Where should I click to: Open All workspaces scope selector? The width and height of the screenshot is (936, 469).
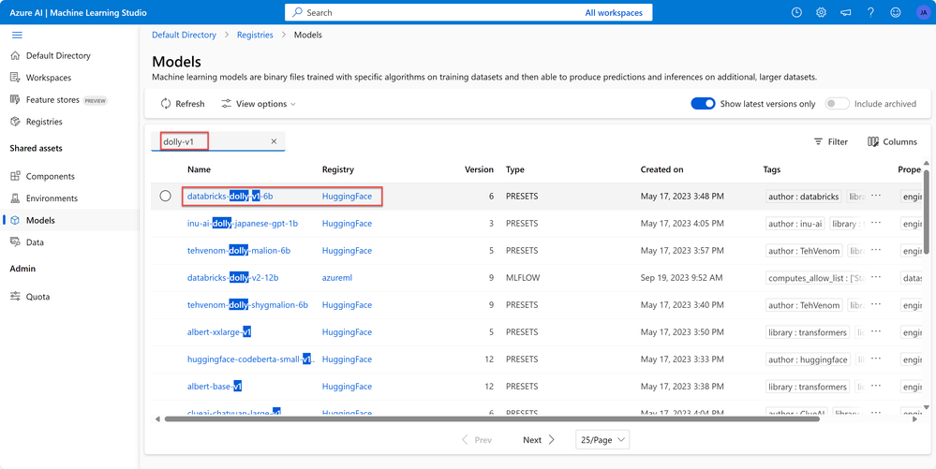coord(614,12)
